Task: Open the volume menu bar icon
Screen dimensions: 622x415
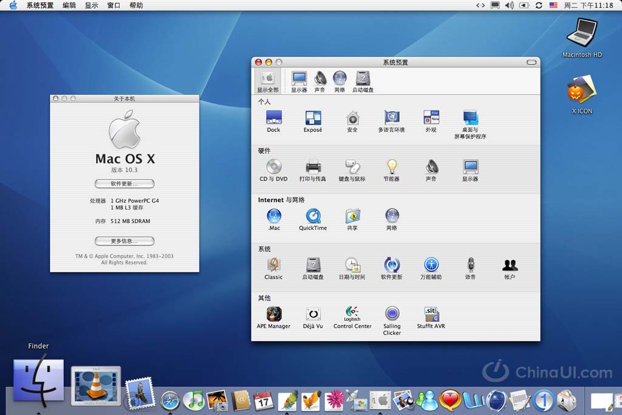Action: click(510, 5)
